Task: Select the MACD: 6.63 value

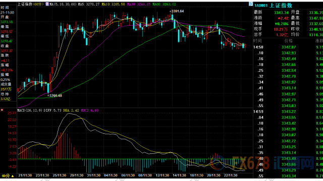Action: (x=90, y=111)
